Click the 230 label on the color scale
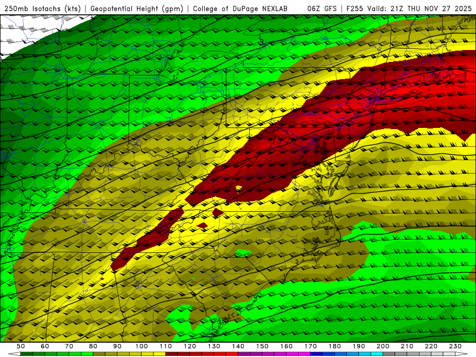The image size is (476, 357). [455, 346]
